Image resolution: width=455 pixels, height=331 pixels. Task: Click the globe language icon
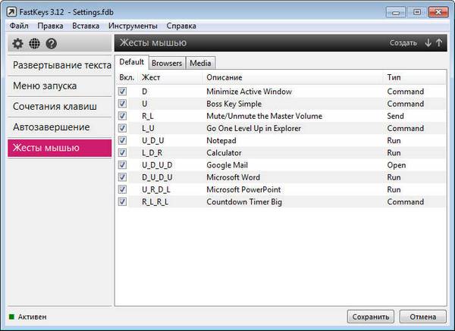(x=34, y=43)
